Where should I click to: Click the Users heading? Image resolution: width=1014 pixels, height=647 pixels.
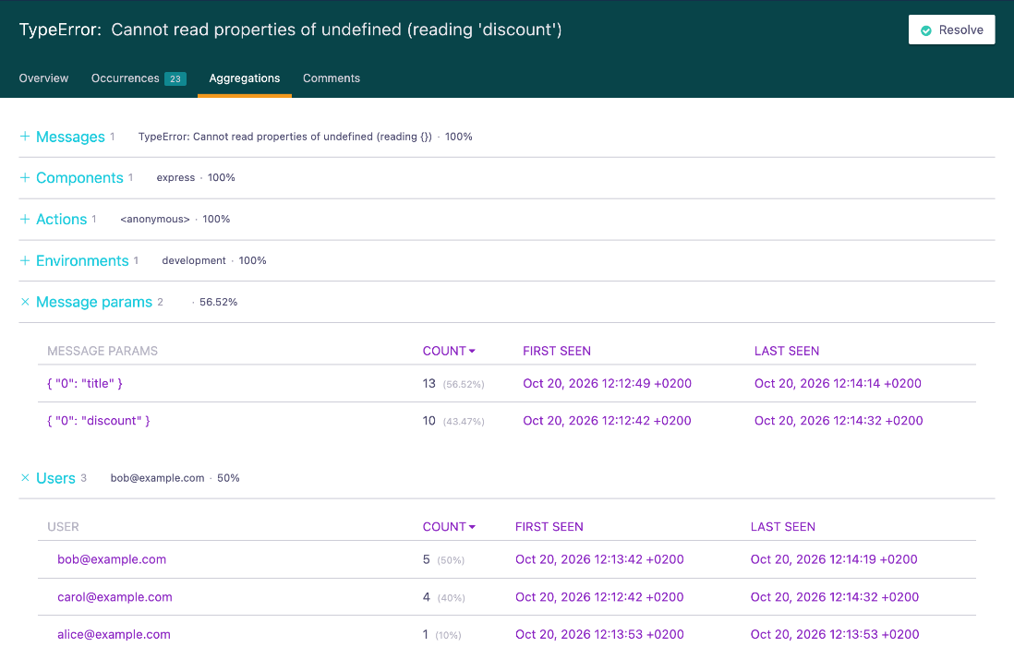click(x=55, y=478)
